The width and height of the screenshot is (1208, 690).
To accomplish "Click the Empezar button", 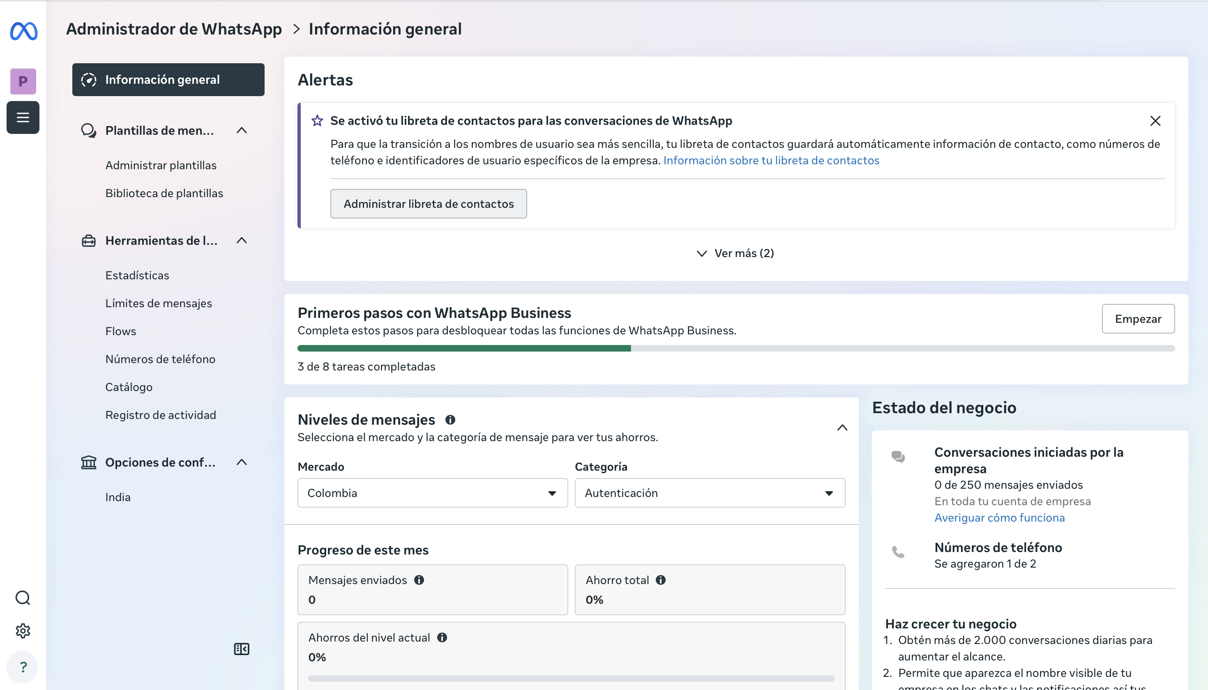I will point(1138,319).
